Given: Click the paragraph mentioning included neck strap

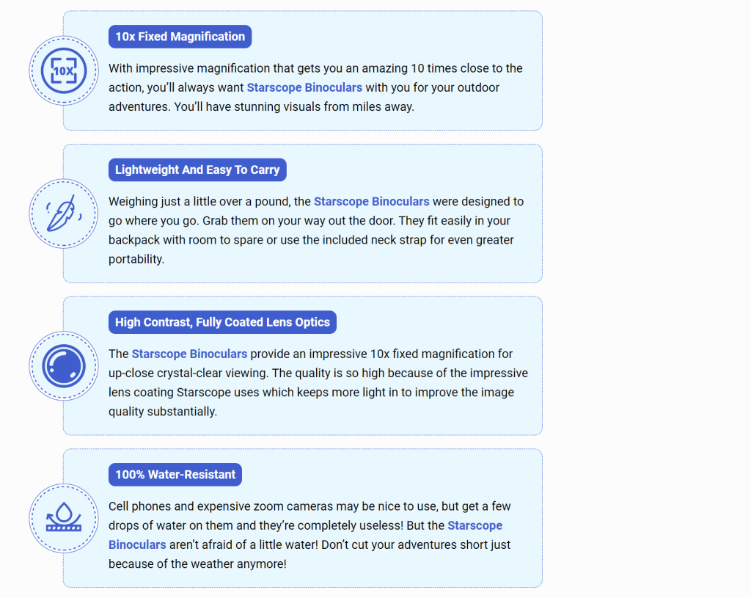Looking at the screenshot, I should [x=316, y=230].
